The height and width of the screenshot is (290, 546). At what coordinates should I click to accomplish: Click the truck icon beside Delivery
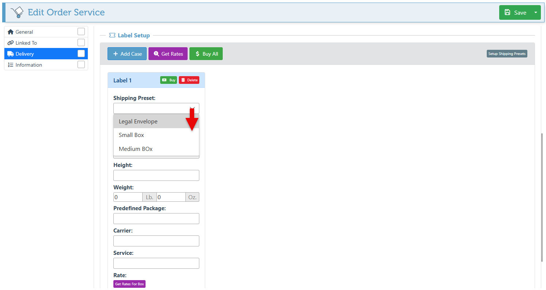click(10, 54)
